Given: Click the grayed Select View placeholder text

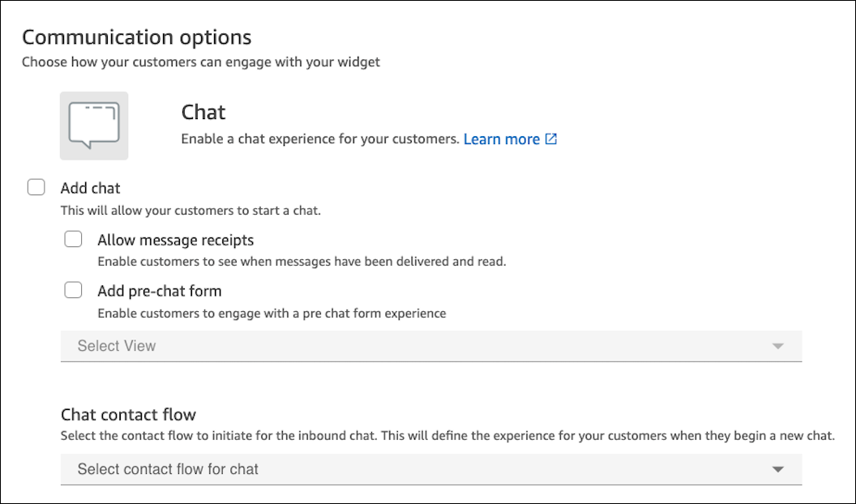Looking at the screenshot, I should (115, 346).
